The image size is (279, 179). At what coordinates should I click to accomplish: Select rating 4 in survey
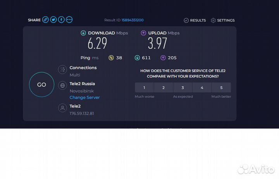tap(202, 88)
